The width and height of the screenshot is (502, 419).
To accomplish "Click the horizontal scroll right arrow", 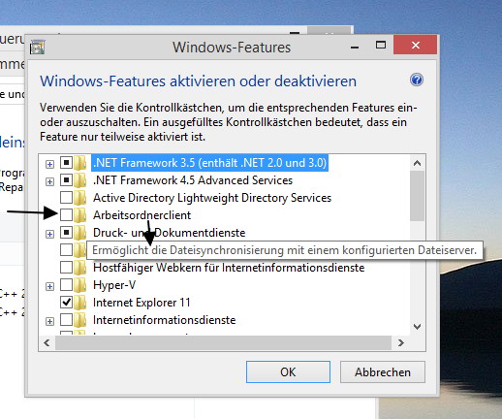I will (x=401, y=342).
